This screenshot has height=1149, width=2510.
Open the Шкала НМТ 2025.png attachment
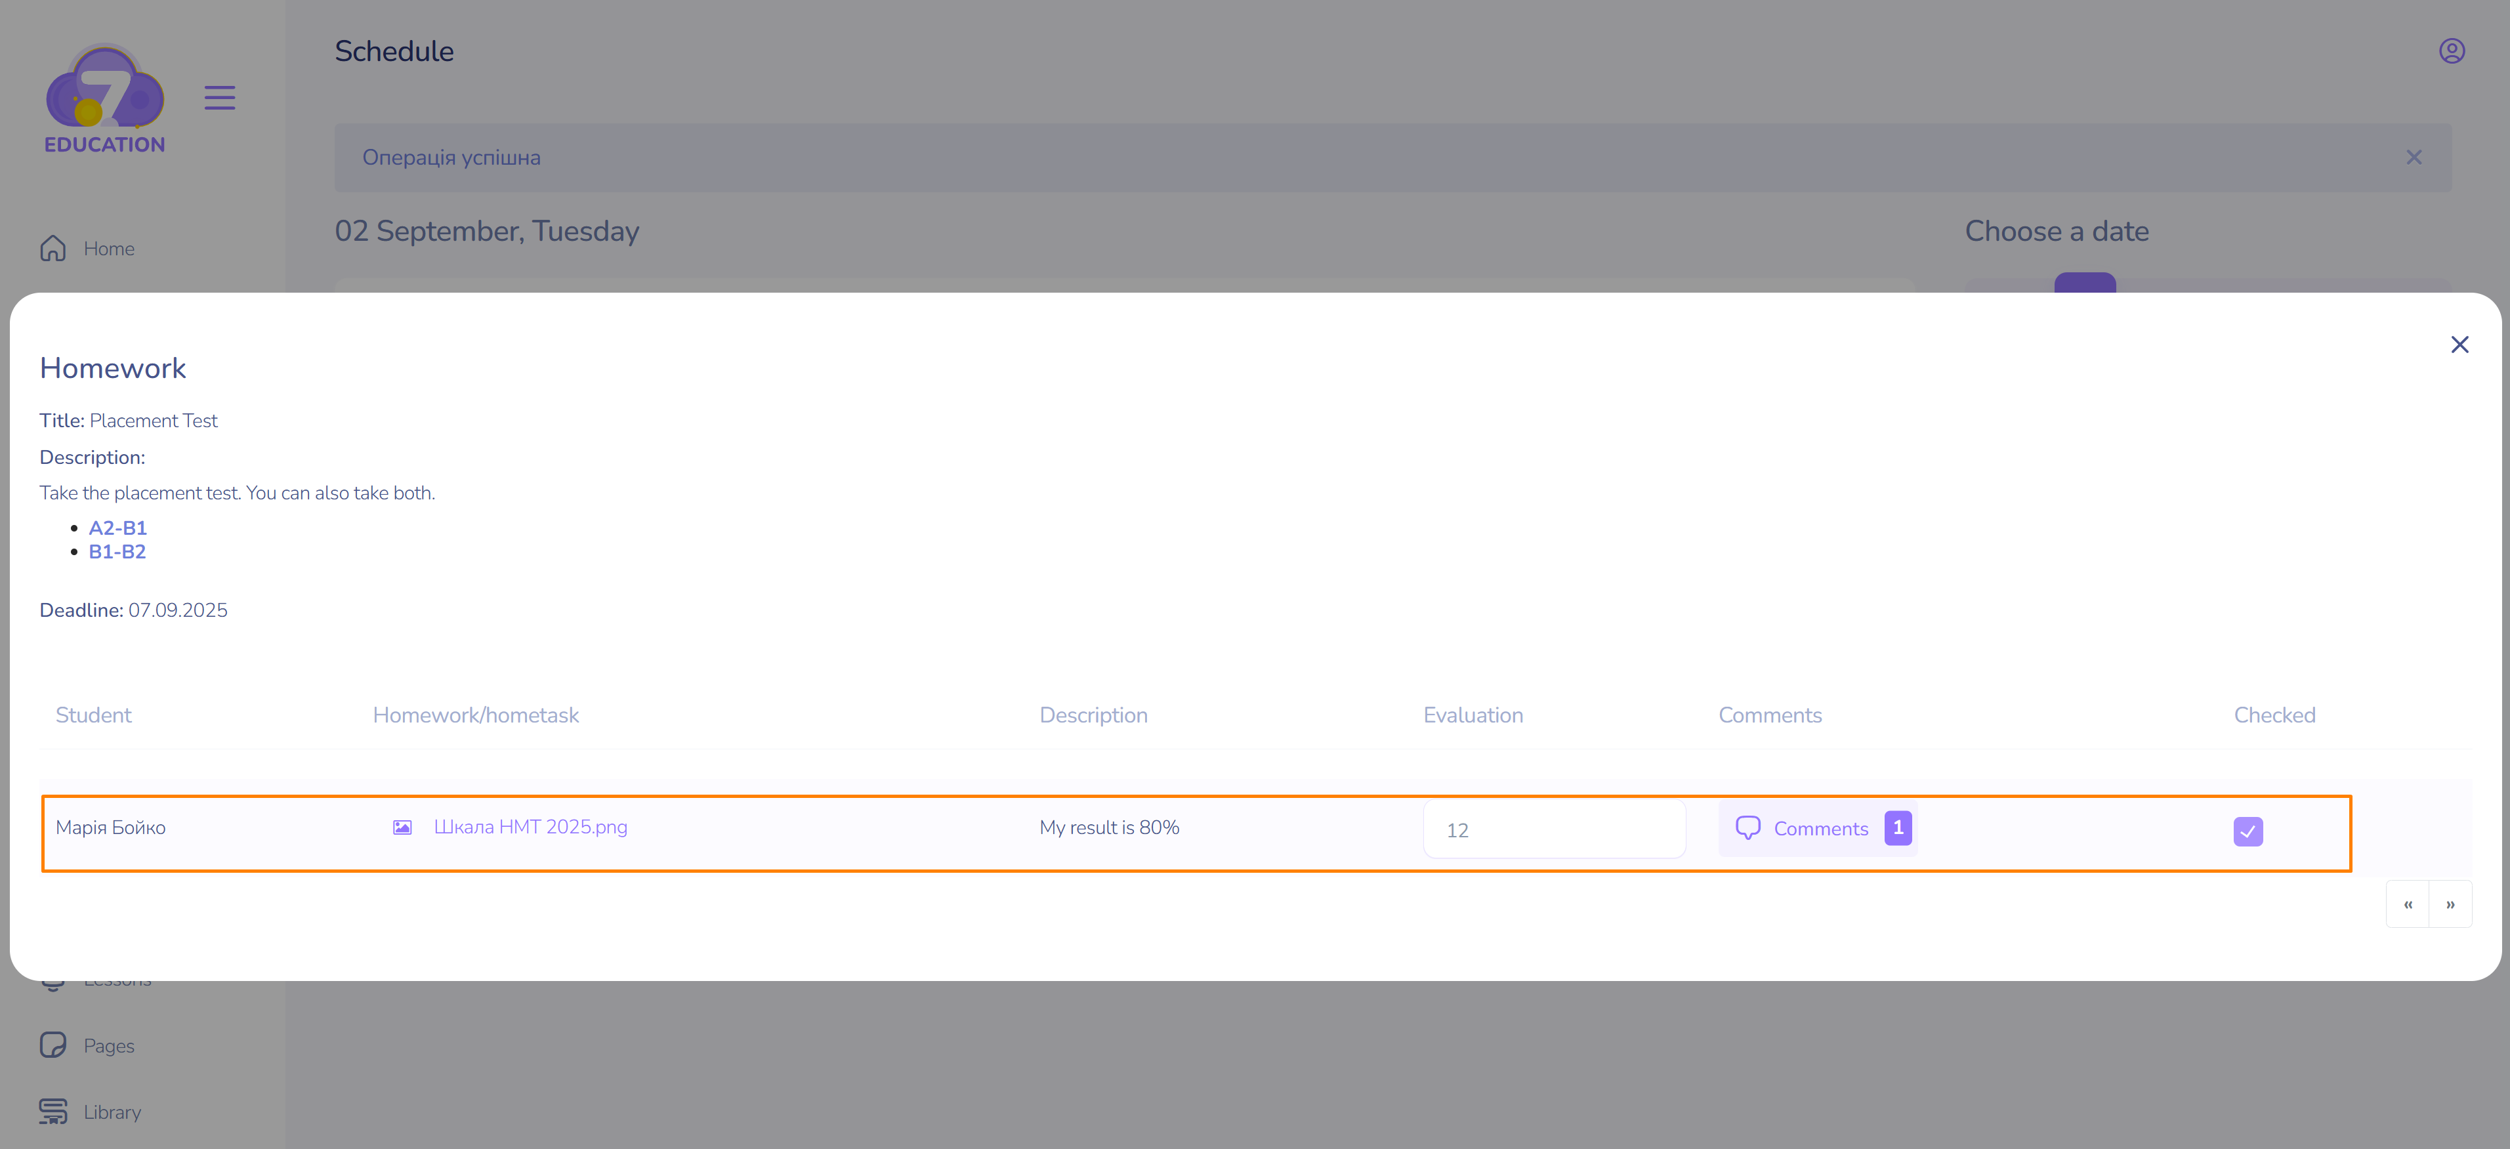pos(530,827)
